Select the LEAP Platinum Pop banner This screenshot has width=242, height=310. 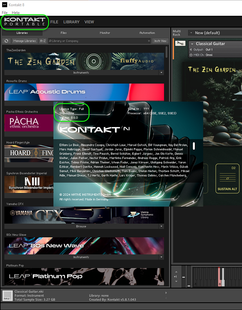84,276
